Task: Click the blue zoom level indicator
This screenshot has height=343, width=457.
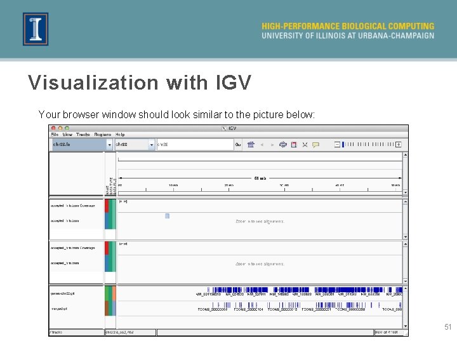Action: point(343,144)
